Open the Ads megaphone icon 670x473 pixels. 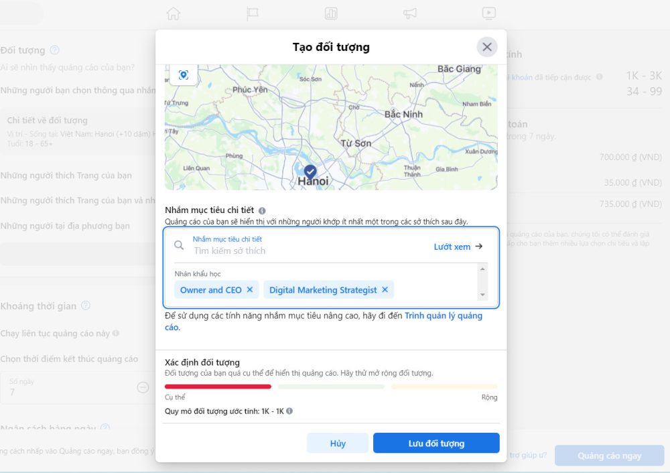point(410,13)
